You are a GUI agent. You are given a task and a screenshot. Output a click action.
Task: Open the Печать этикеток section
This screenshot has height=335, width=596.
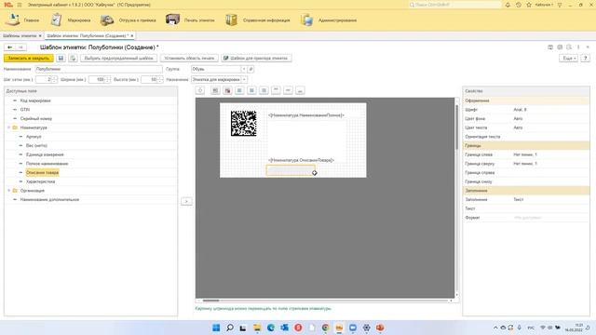pyautogui.click(x=190, y=20)
